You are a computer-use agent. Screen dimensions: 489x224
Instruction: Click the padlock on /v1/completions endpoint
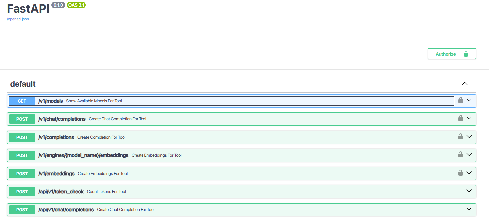click(460, 136)
